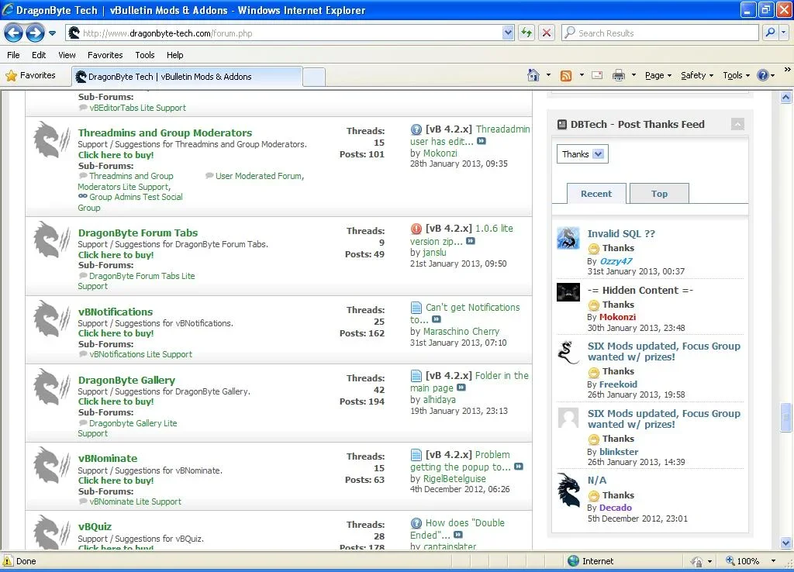This screenshot has height=572, width=794.
Task: Open the Edit menu
Action: click(x=39, y=55)
